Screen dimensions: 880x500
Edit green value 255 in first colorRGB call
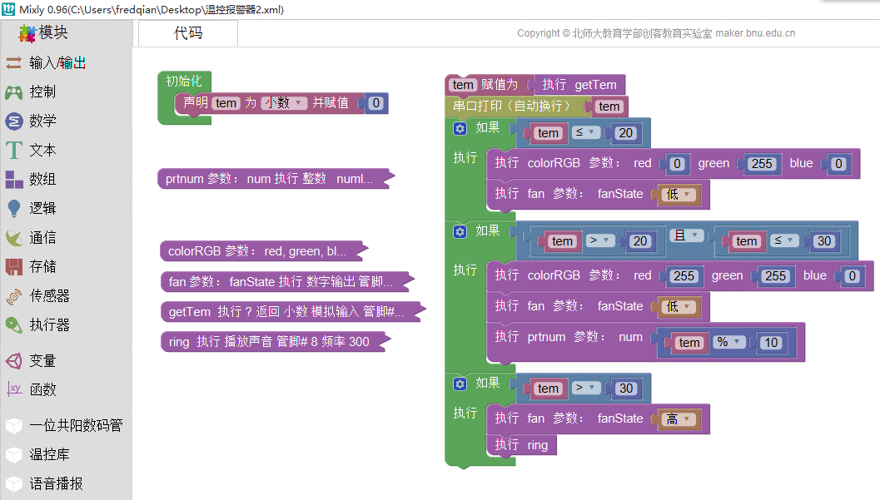[762, 164]
